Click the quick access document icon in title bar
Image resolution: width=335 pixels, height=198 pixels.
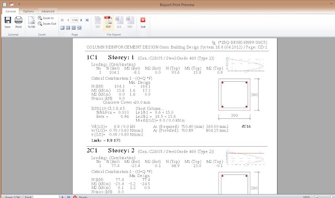pyautogui.click(x=5, y=4)
